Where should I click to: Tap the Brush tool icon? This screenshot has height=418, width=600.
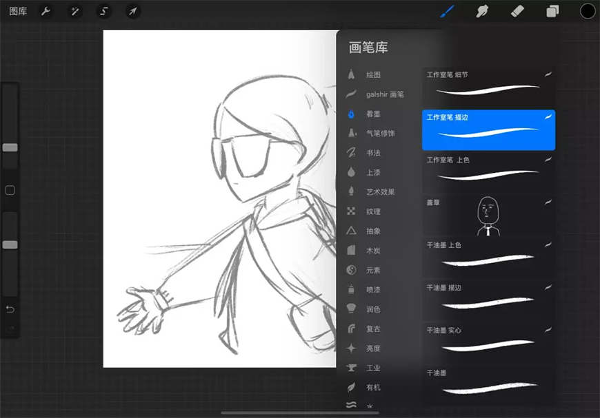(448, 11)
